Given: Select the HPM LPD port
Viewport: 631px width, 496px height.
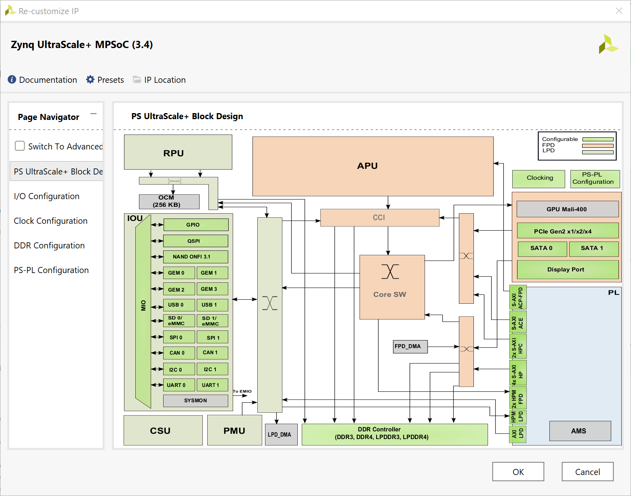Looking at the screenshot, I should [x=518, y=417].
